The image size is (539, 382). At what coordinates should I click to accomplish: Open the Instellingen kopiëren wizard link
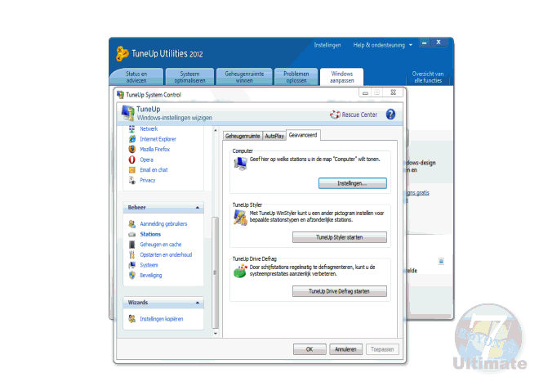pyautogui.click(x=161, y=319)
